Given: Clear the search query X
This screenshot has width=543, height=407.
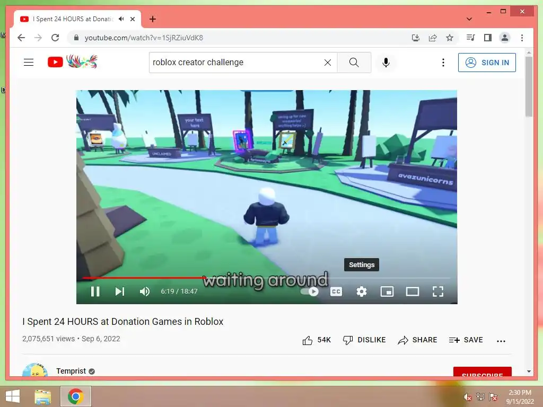Looking at the screenshot, I should coord(328,63).
